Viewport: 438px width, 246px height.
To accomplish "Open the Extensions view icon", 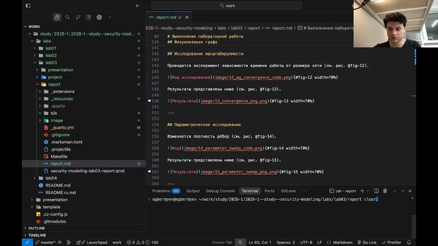I will coord(88,17).
